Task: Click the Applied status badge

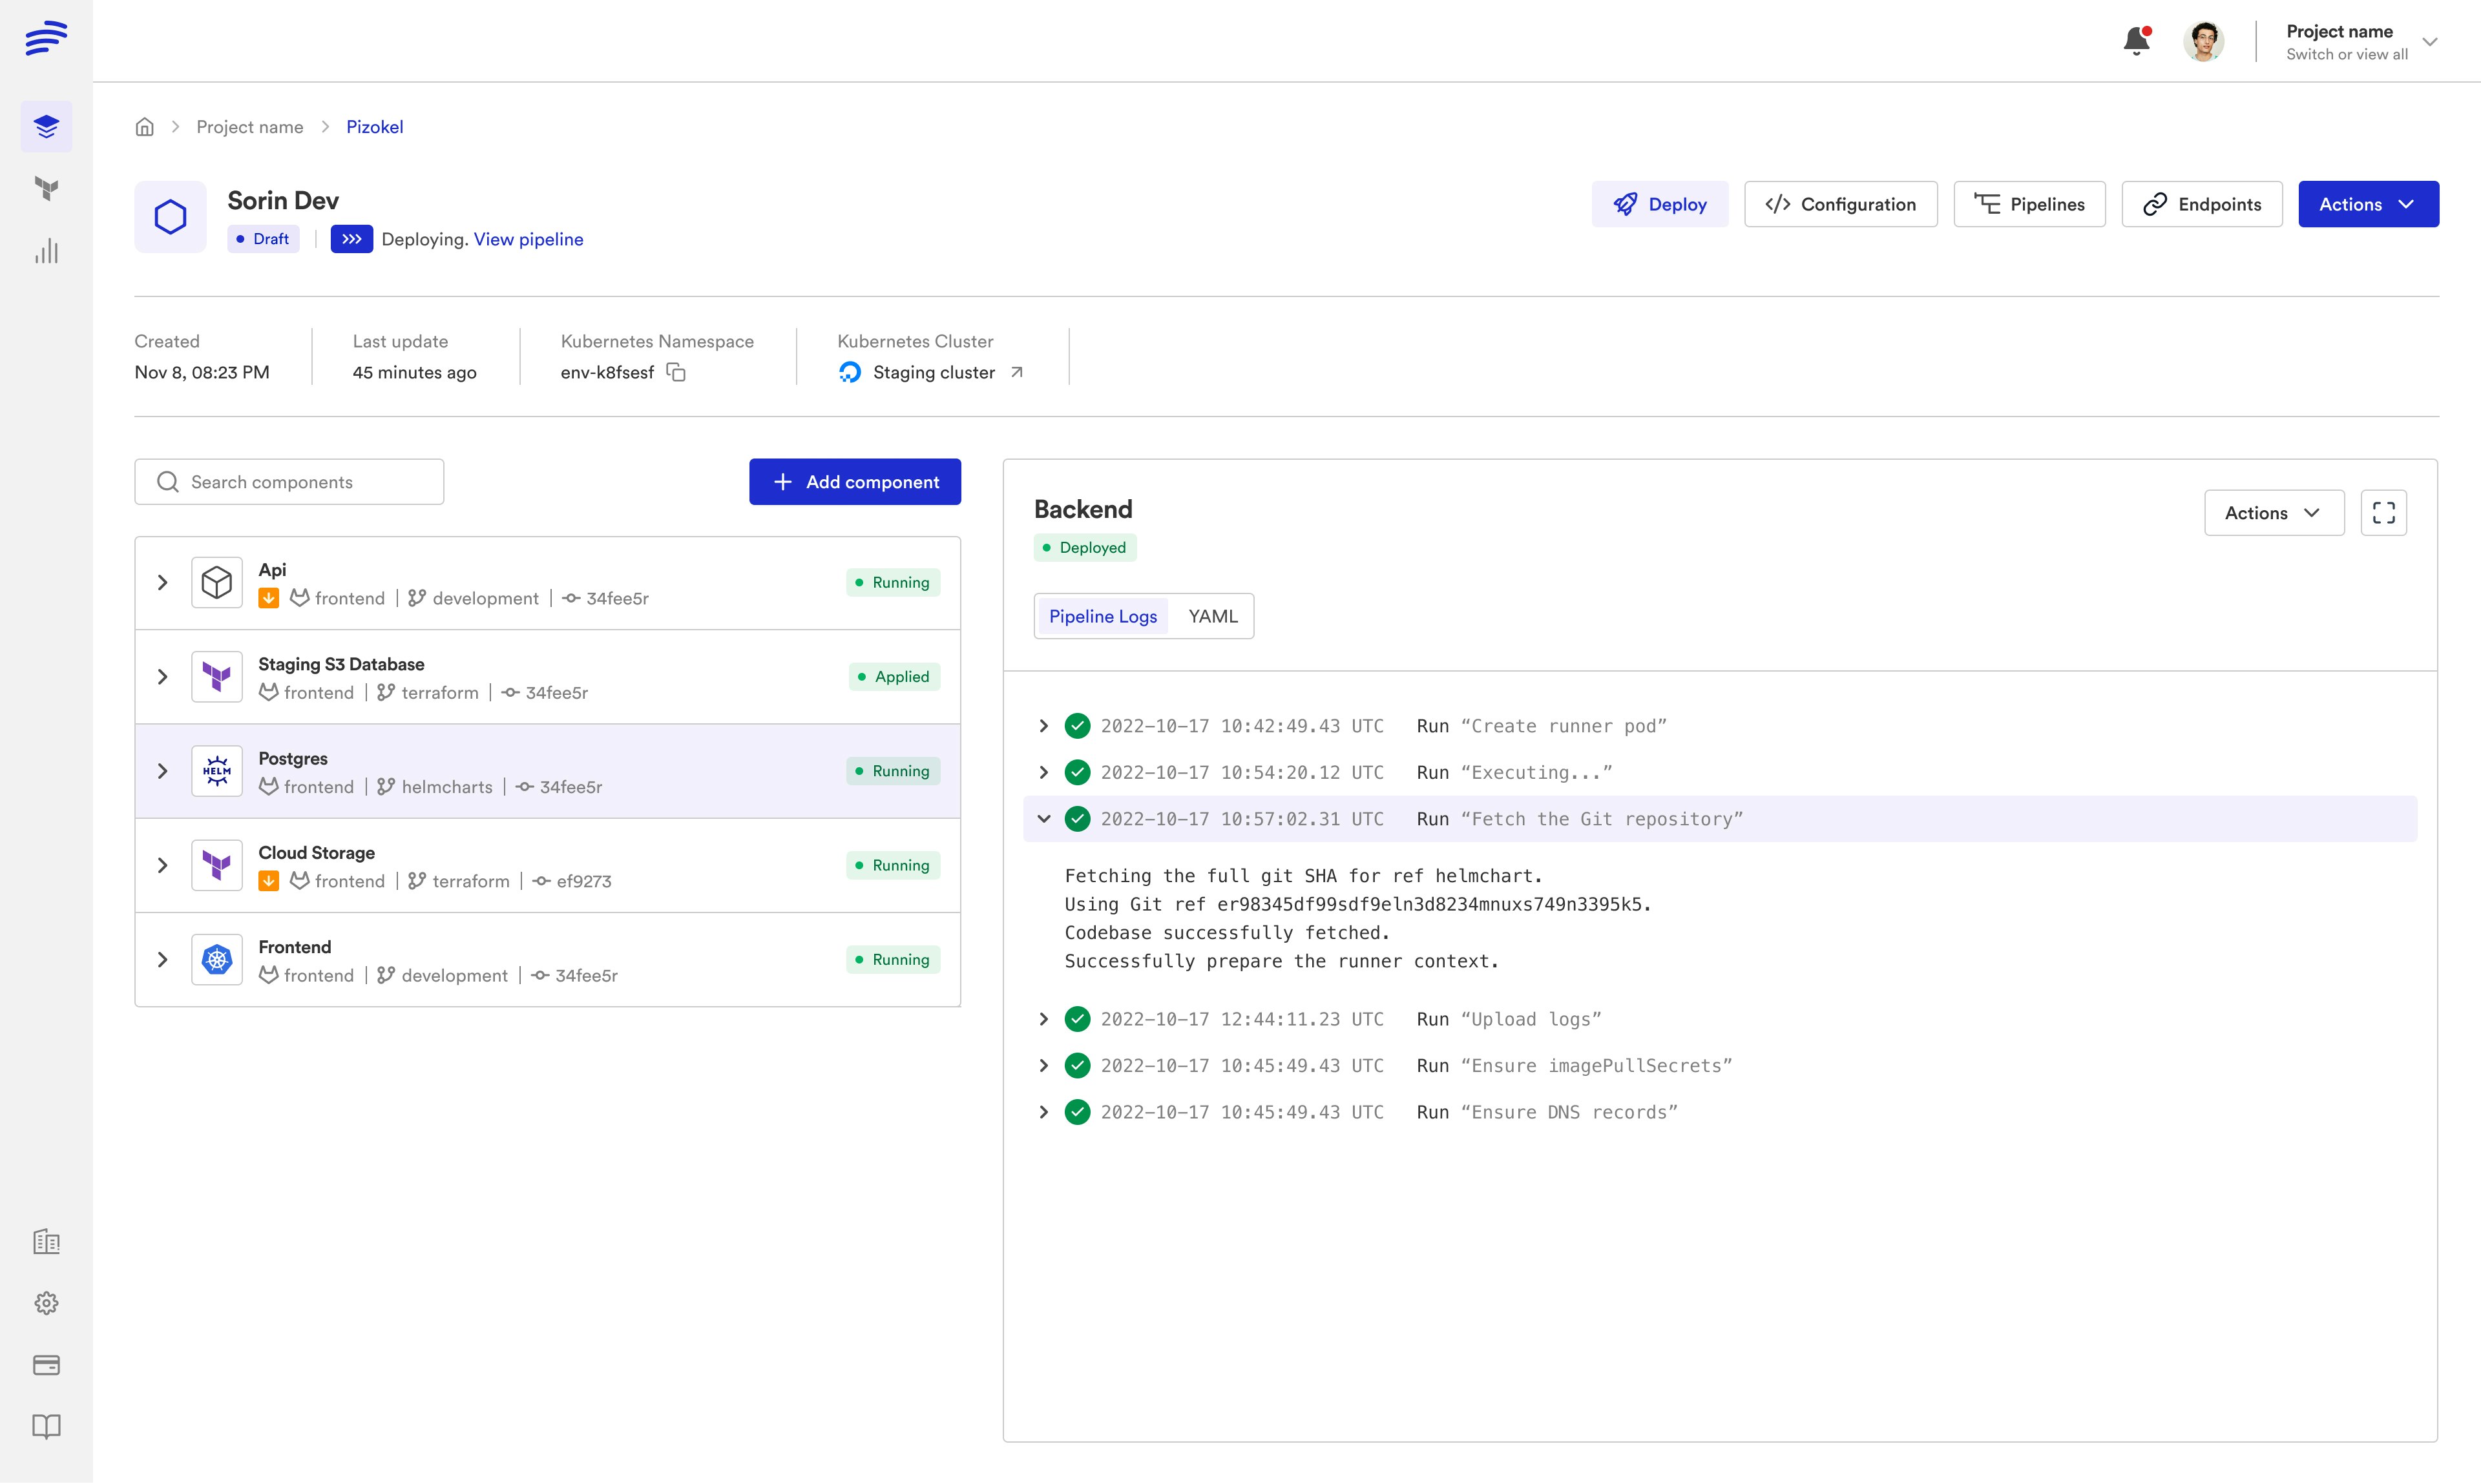Action: 894,677
